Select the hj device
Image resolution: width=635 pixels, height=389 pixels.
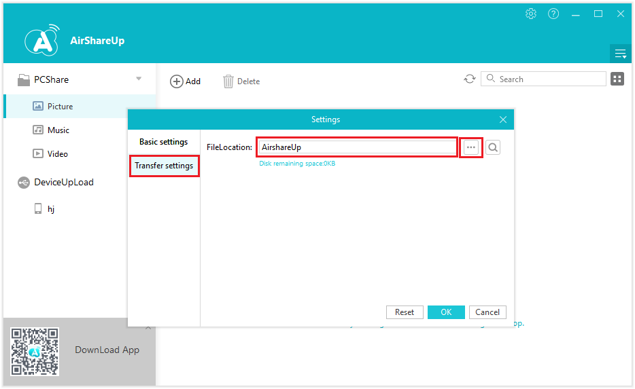[x=44, y=208]
